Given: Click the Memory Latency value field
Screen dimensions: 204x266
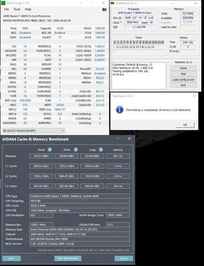Looking at the screenshot, I should click(118, 156).
